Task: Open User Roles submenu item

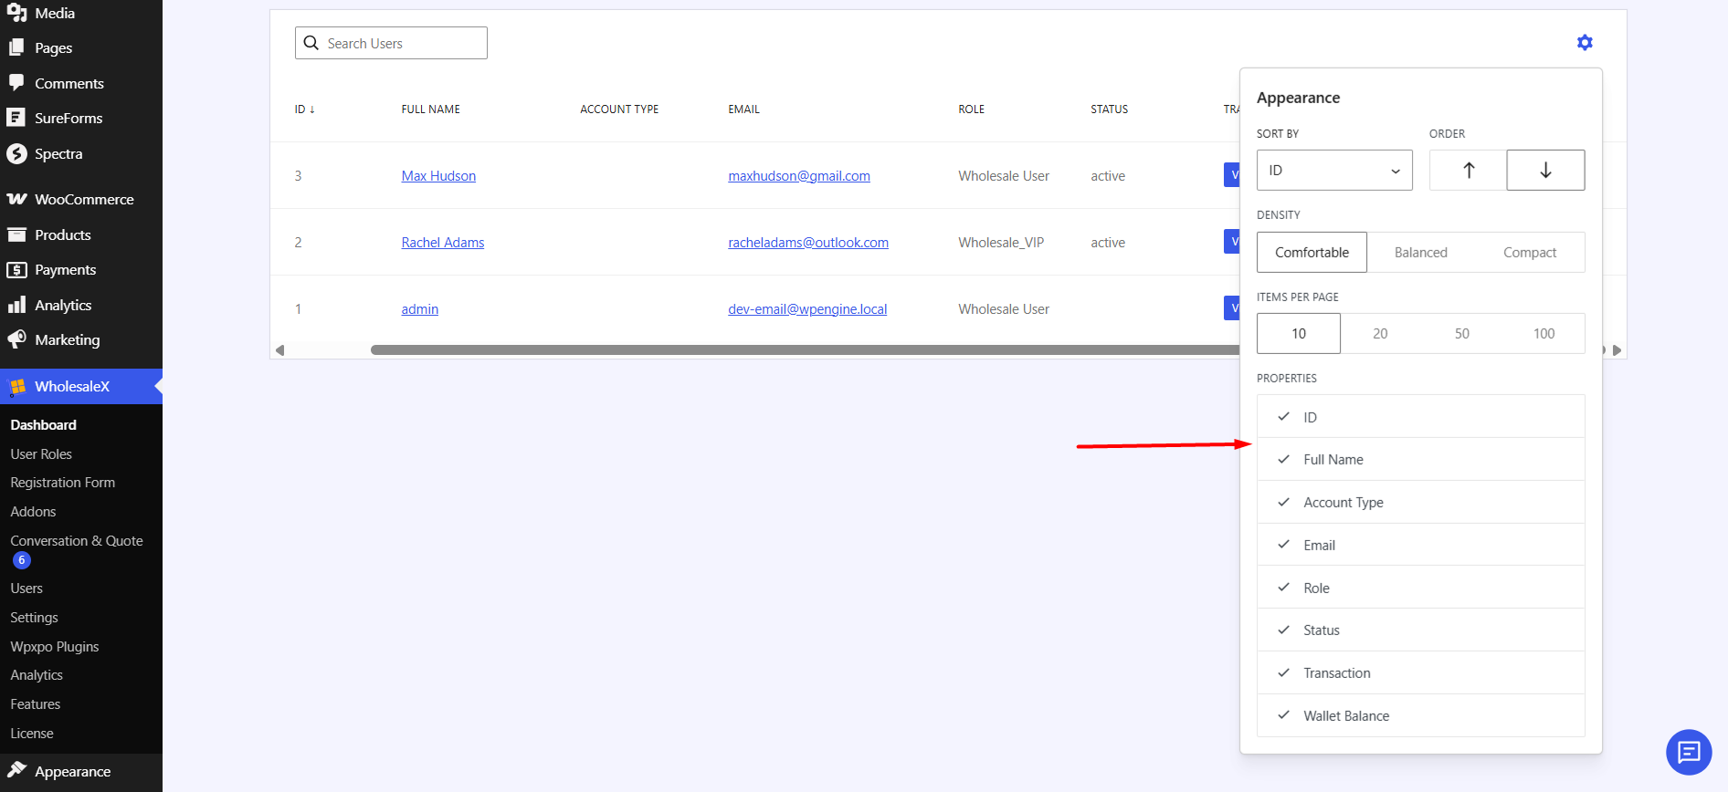Action: (41, 453)
